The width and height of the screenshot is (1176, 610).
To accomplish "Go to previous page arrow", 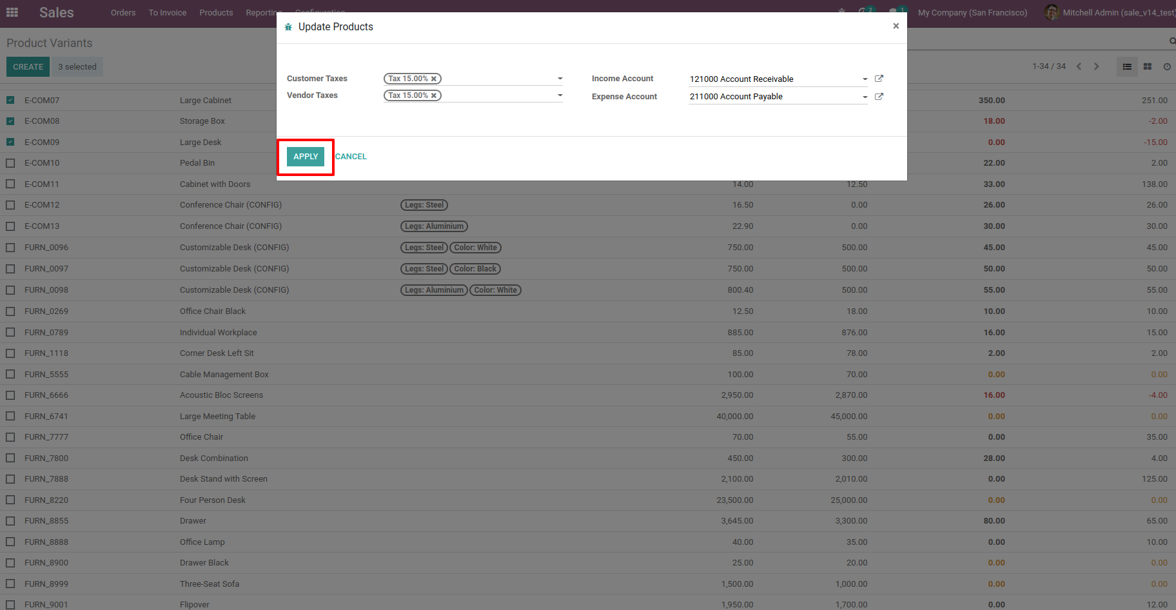I will 1079,66.
